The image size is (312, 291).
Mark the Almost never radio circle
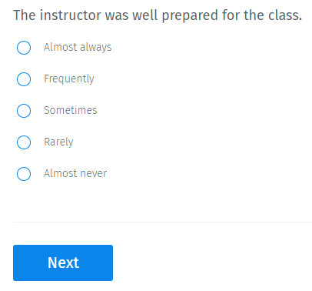(x=24, y=174)
